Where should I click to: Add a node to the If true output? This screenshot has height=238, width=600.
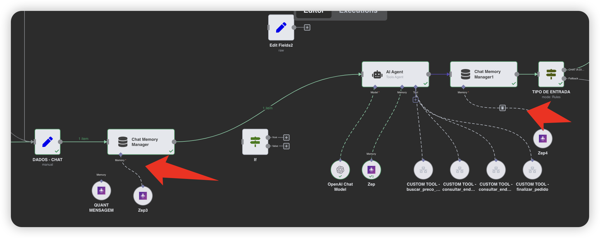[286, 137]
